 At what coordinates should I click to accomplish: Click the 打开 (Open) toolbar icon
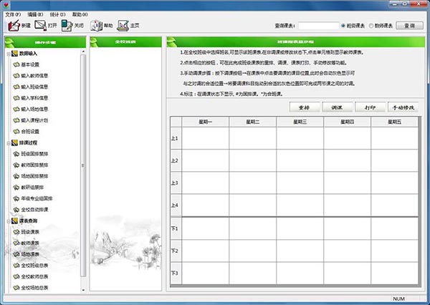click(40, 26)
